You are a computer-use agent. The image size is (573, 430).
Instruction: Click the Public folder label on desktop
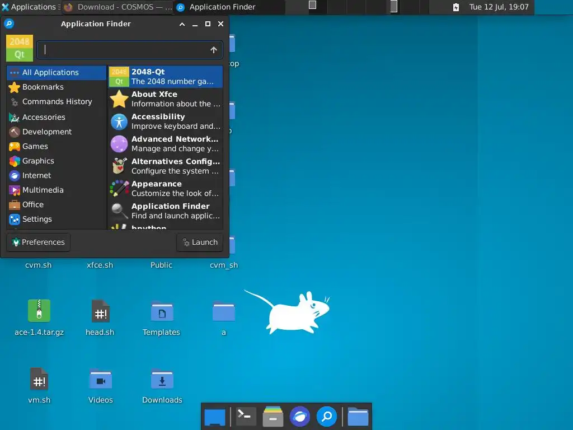[161, 265]
